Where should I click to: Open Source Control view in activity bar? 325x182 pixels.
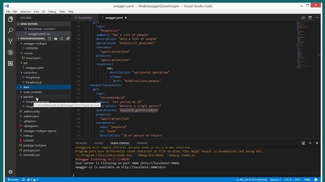click(x=10, y=41)
